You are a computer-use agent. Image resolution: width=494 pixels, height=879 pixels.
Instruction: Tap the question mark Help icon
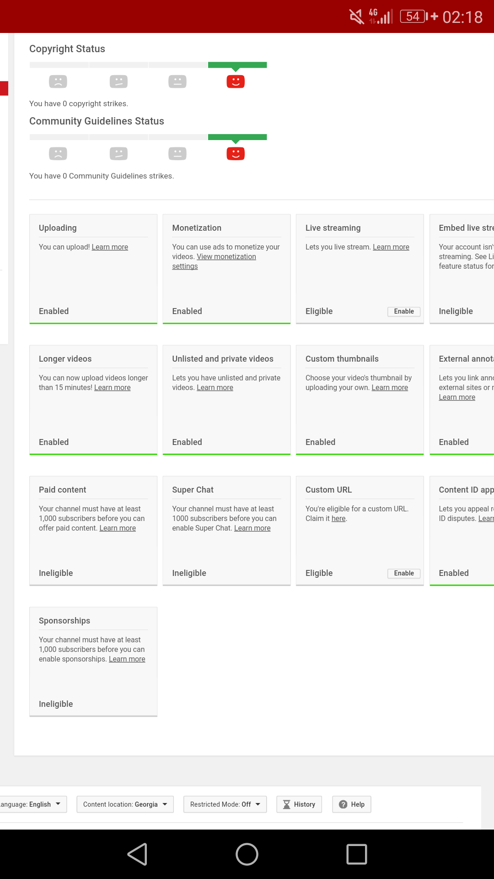(343, 804)
